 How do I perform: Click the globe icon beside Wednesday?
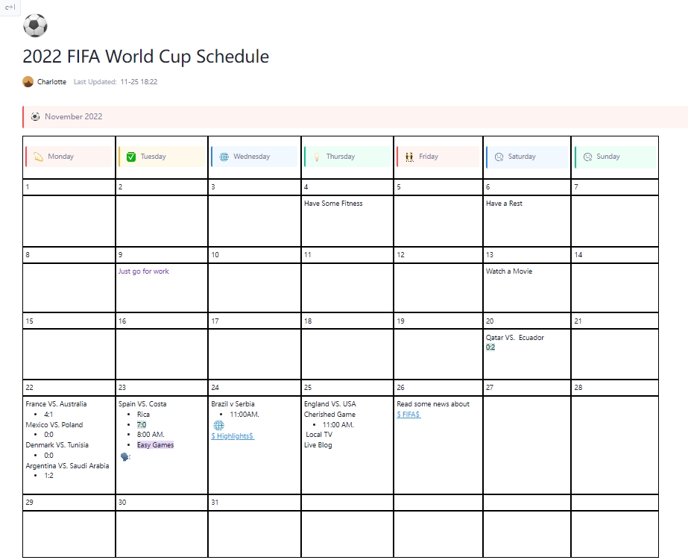pos(224,157)
